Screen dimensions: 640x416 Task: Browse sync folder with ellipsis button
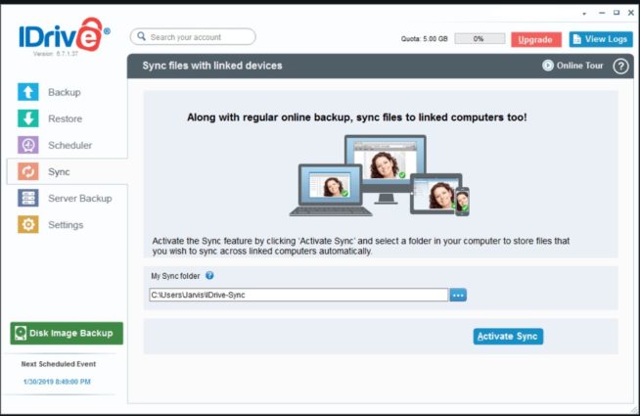458,295
